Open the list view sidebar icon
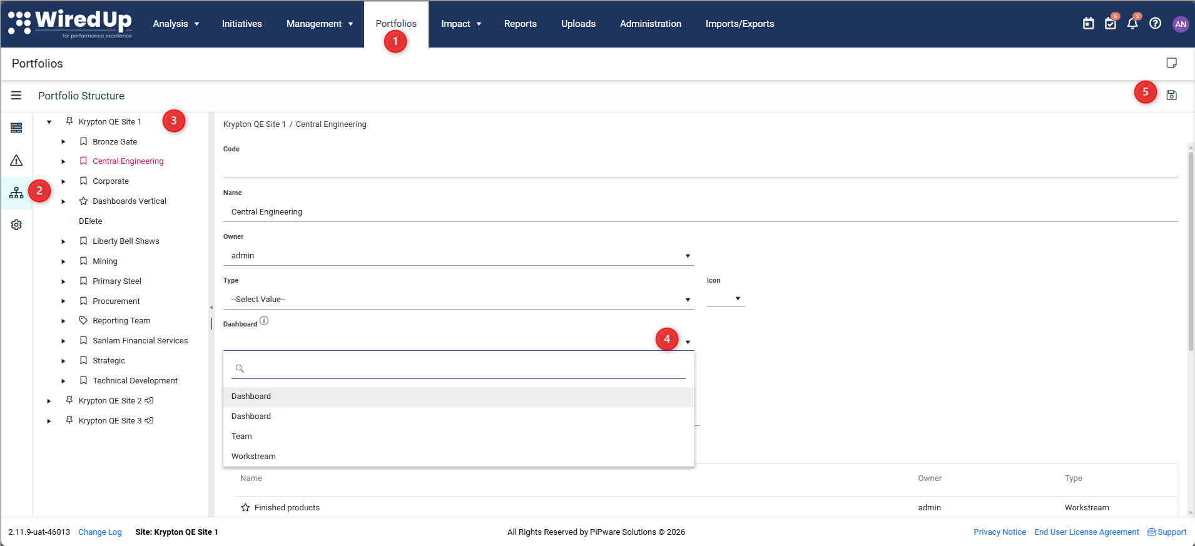Image resolution: width=1195 pixels, height=546 pixels. (x=16, y=128)
